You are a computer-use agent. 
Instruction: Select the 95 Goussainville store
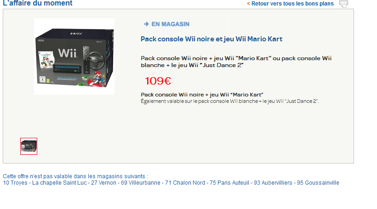[x=318, y=183]
